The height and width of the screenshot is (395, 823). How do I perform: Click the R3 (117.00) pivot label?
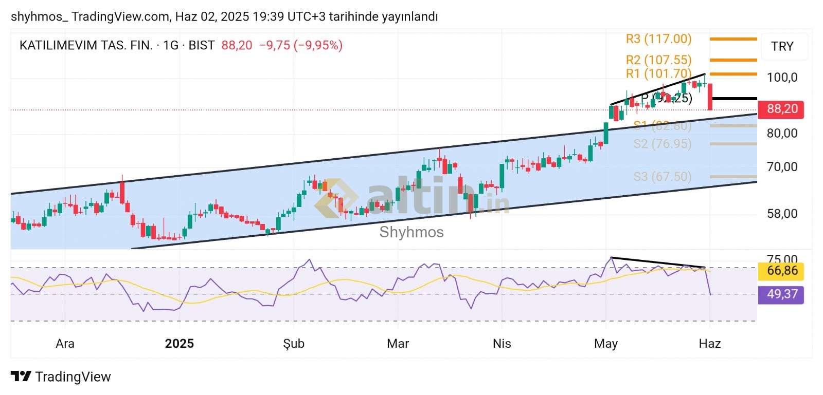[x=658, y=39]
